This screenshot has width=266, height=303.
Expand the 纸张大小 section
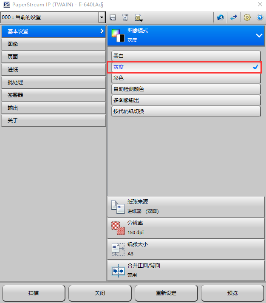point(186,249)
